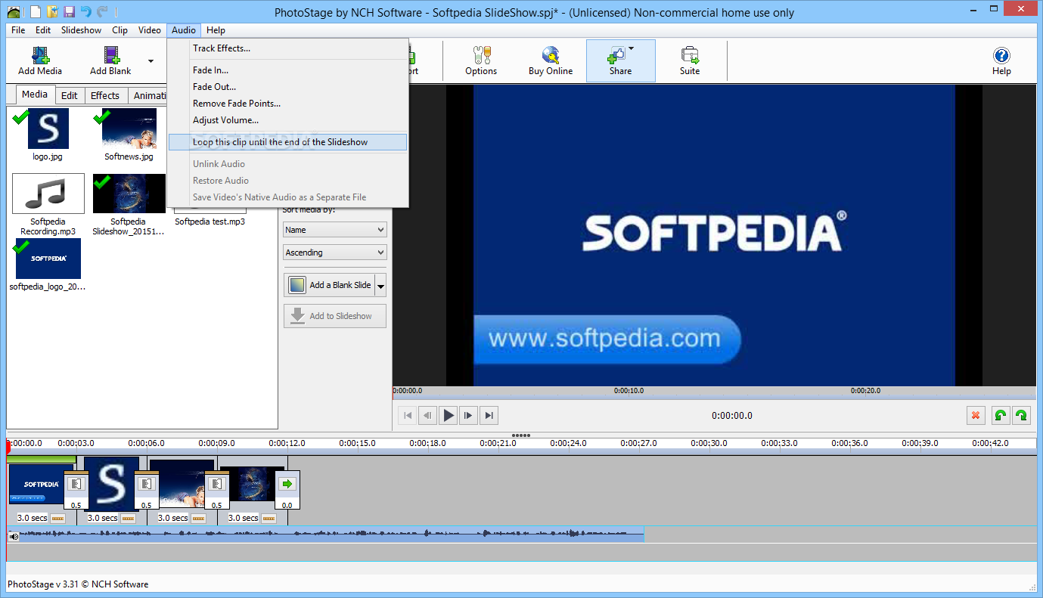Click transition icon after the Softpedia logo slide
The width and height of the screenshot is (1043, 598).
76,484
